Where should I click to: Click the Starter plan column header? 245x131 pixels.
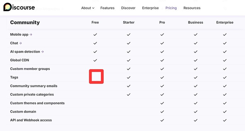tap(129, 22)
